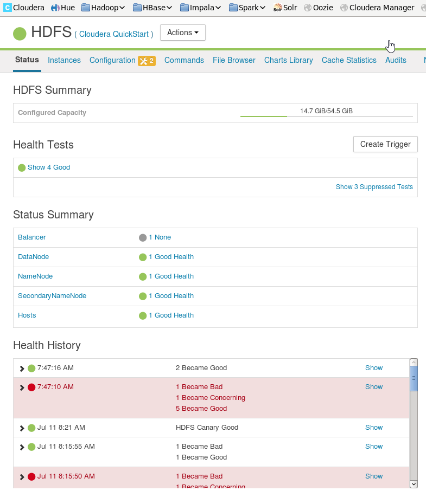Click DataNode 1 Good Health link

(171, 257)
